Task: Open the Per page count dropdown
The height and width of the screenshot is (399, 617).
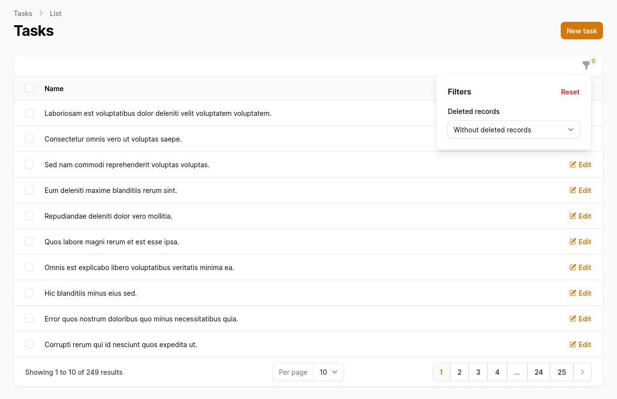Action: [x=329, y=372]
